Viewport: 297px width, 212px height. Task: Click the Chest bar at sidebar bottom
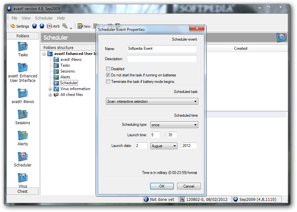coord(23,191)
